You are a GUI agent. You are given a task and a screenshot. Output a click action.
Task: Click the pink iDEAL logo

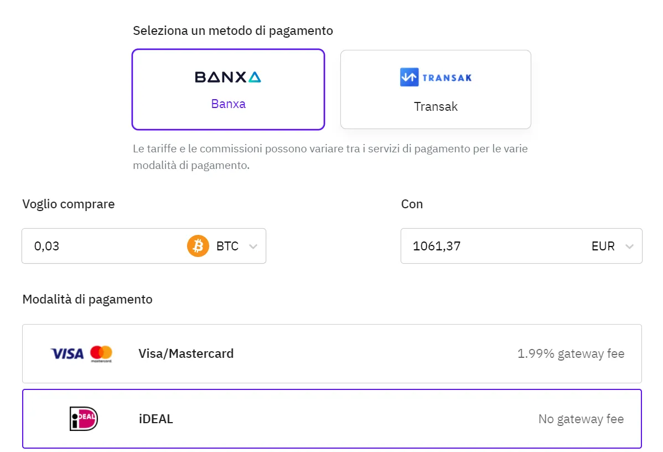[84, 419]
